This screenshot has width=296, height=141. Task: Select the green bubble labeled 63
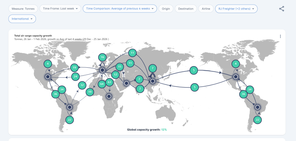pyautogui.click(x=109, y=82)
